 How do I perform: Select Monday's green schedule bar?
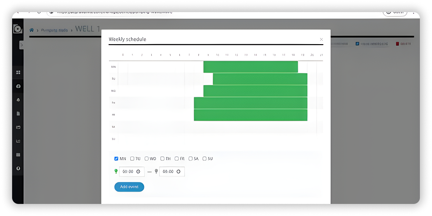tap(250, 67)
